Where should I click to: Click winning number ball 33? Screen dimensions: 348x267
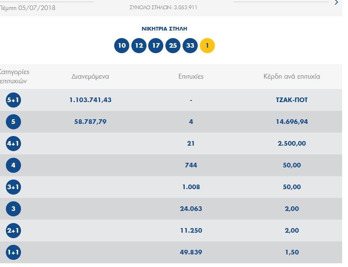[190, 46]
